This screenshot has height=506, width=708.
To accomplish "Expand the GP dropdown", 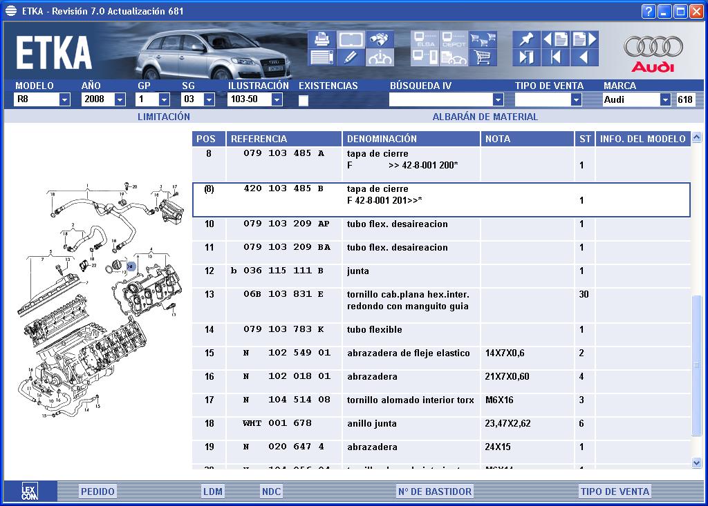I will (165, 99).
